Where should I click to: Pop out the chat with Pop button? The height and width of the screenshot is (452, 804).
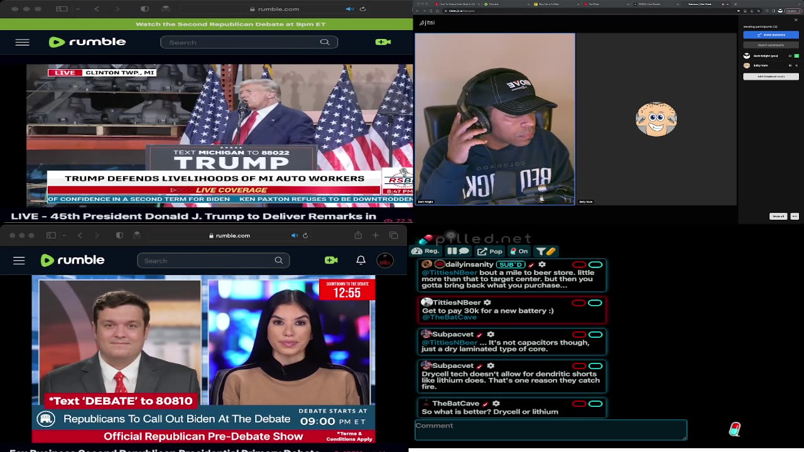click(x=490, y=251)
